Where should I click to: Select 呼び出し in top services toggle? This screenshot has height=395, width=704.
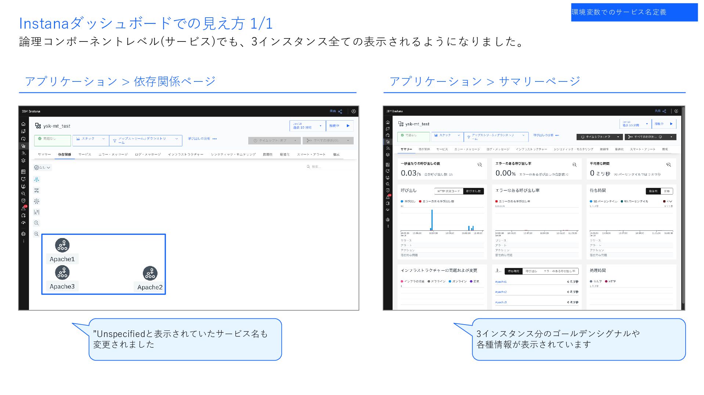(531, 271)
